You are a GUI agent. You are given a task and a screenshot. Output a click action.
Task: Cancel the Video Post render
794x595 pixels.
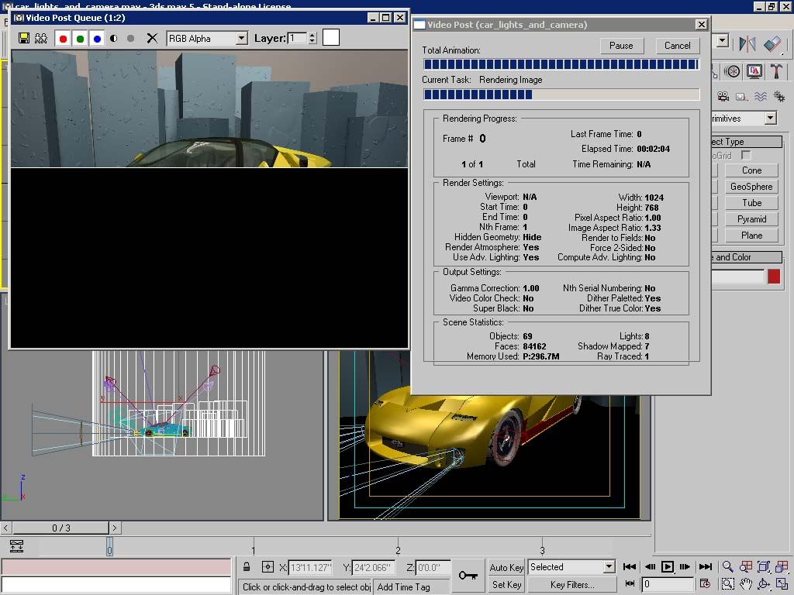pyautogui.click(x=677, y=46)
